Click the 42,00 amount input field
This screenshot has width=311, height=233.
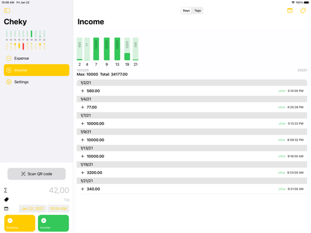click(59, 190)
